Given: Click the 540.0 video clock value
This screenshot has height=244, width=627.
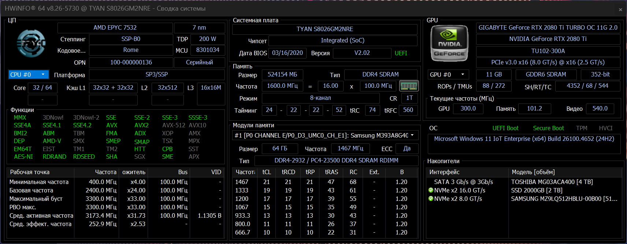Looking at the screenshot, I should point(600,109).
